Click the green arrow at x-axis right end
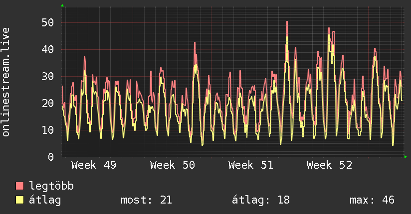This screenshot has height=214, width=411. (406, 157)
